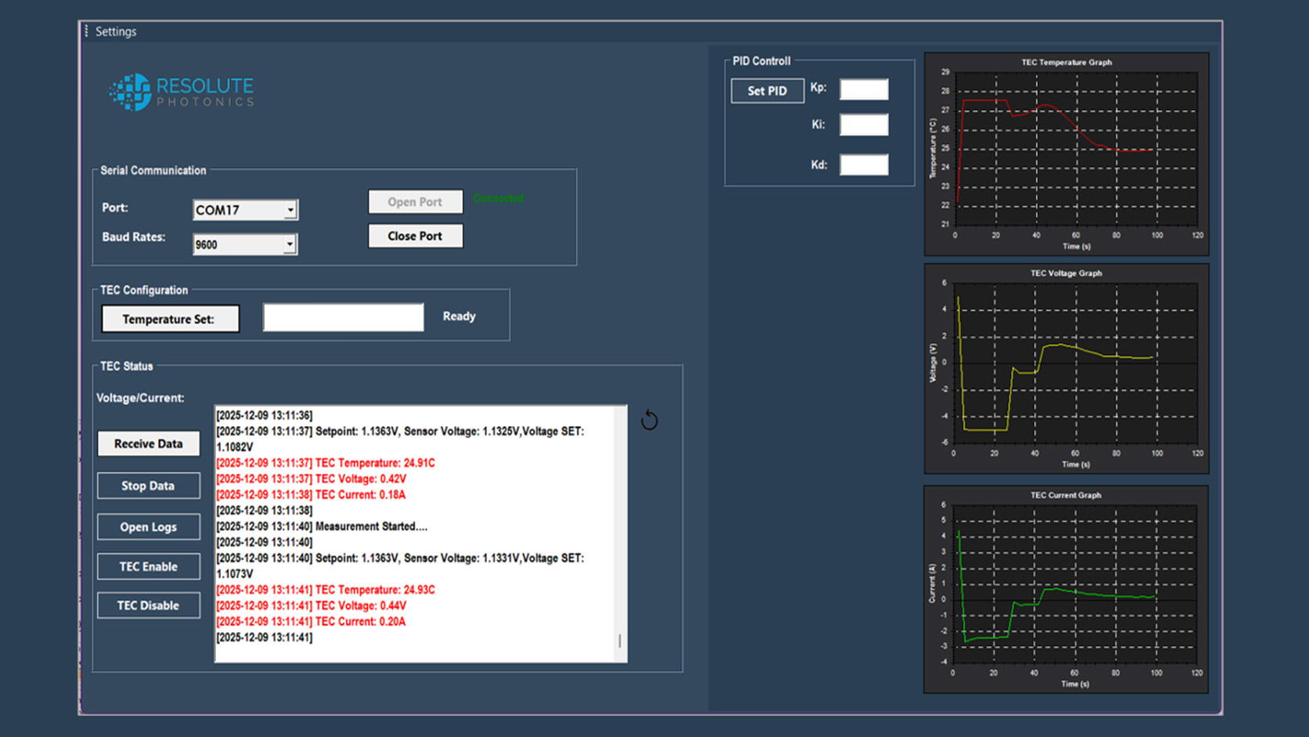Click the Baud Rates label

134,237
